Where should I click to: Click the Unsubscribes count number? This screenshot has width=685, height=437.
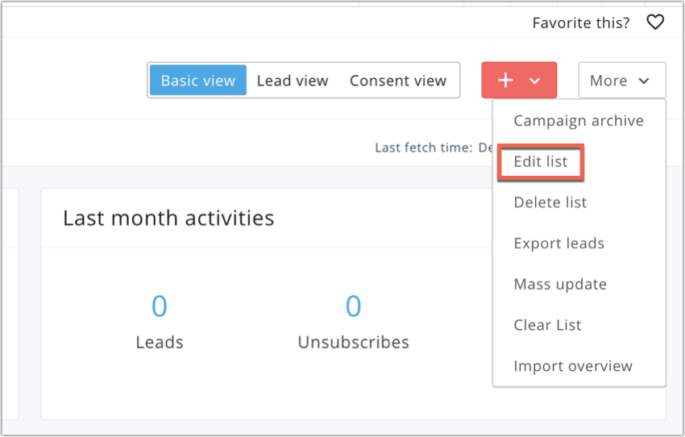click(x=353, y=306)
